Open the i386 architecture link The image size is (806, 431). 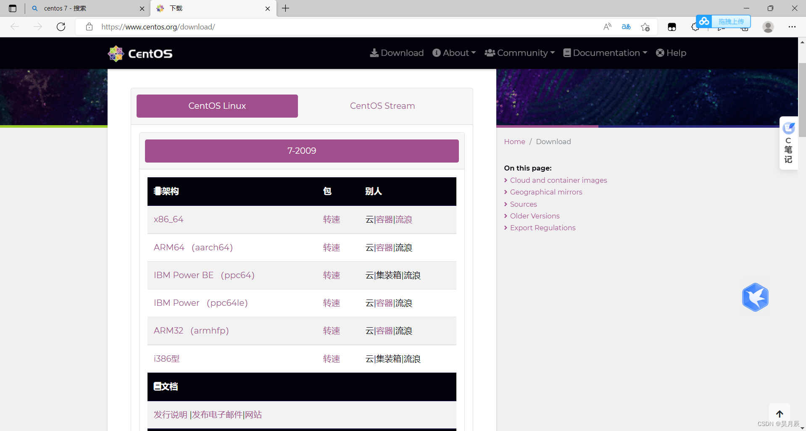click(167, 359)
